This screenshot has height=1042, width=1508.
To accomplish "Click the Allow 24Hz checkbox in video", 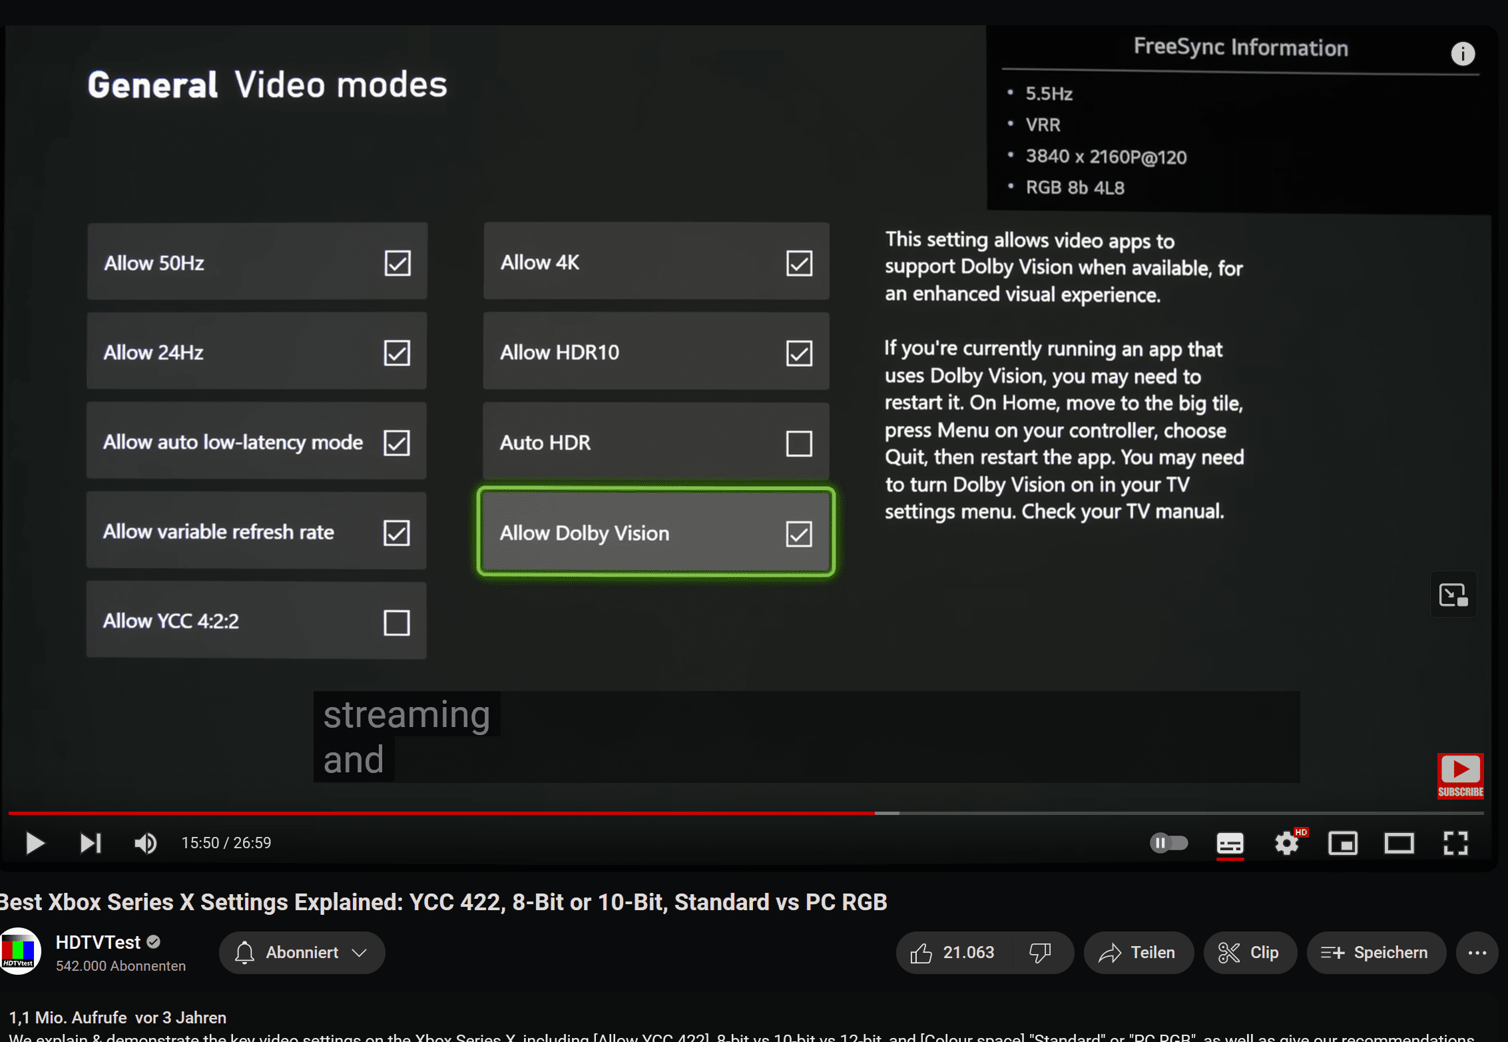I will click(397, 353).
